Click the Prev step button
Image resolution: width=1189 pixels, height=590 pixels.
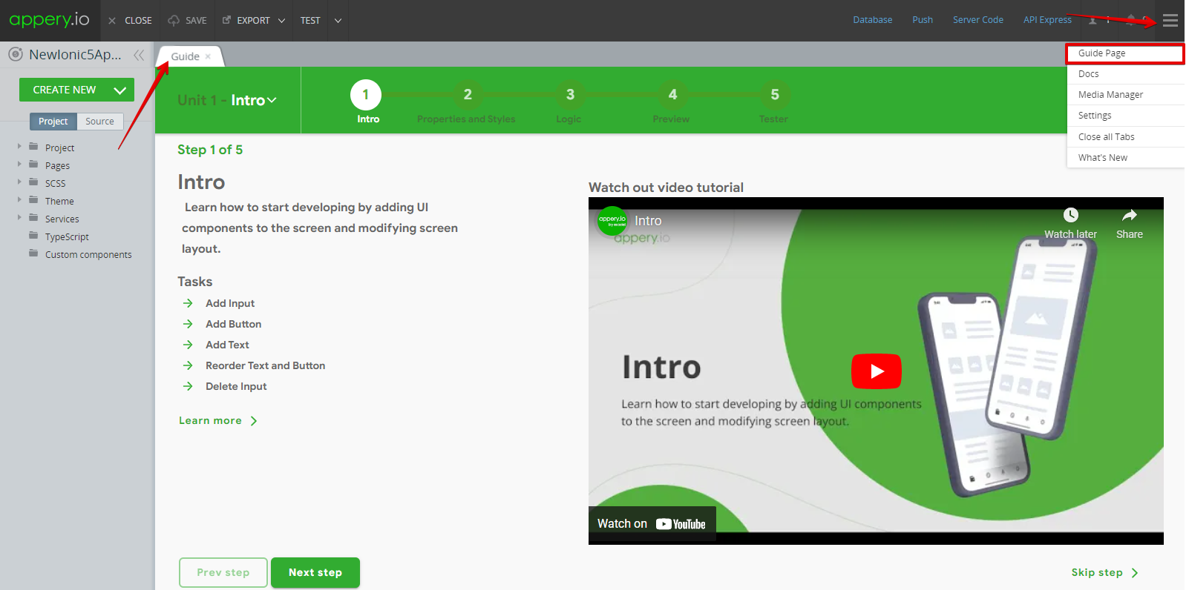click(223, 572)
